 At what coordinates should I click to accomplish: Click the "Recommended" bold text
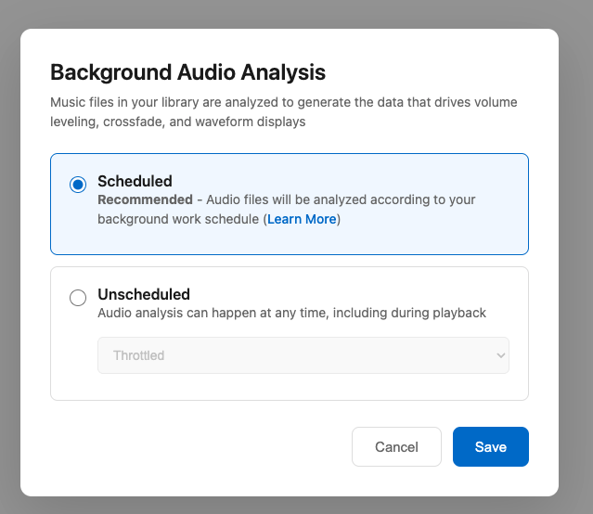[141, 199]
